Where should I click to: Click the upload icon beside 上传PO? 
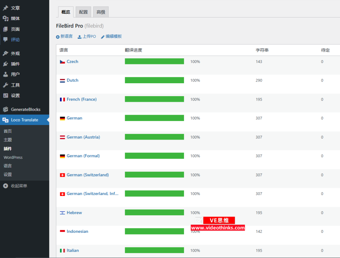(x=80, y=37)
